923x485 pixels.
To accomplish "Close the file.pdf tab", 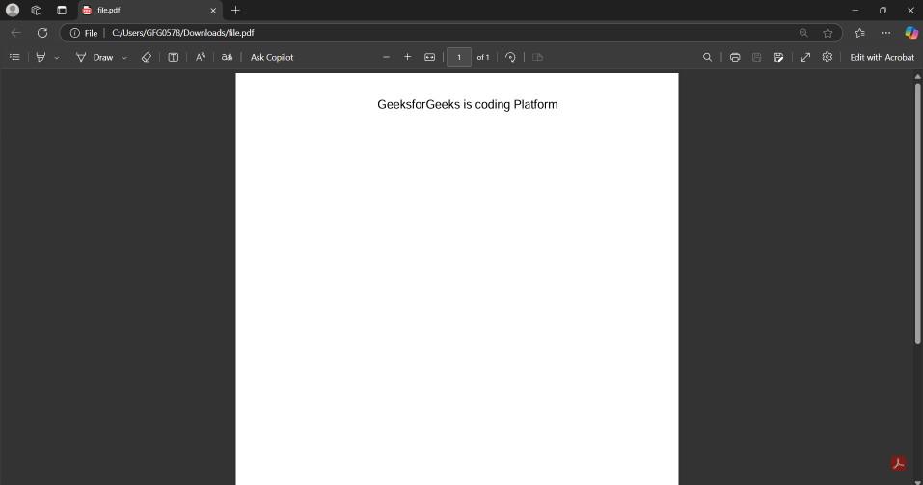I will click(x=213, y=11).
